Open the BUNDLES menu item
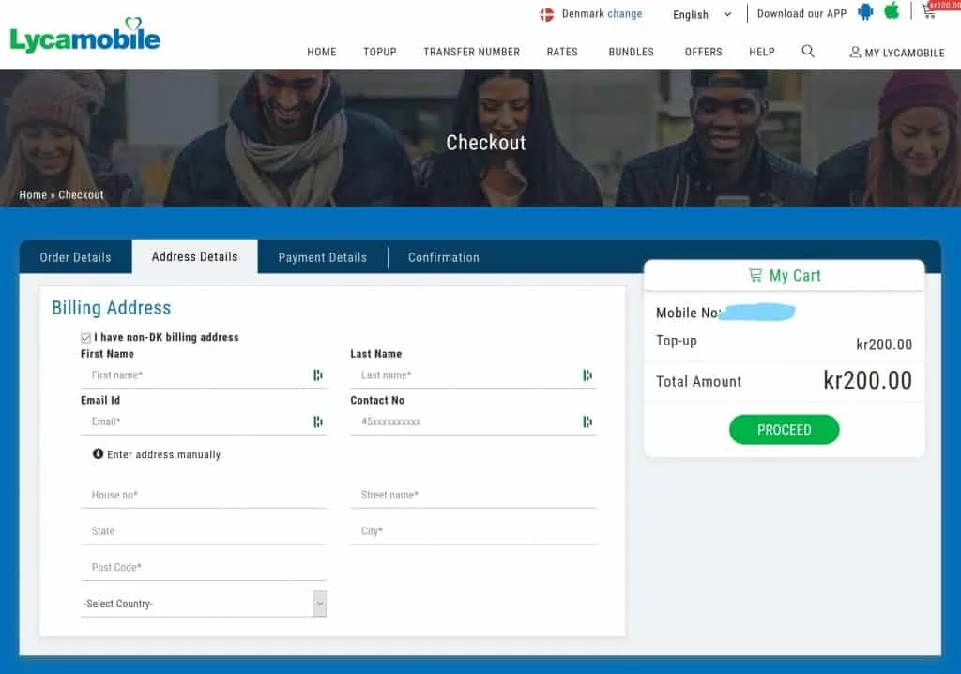This screenshot has height=674, width=961. 631,52
